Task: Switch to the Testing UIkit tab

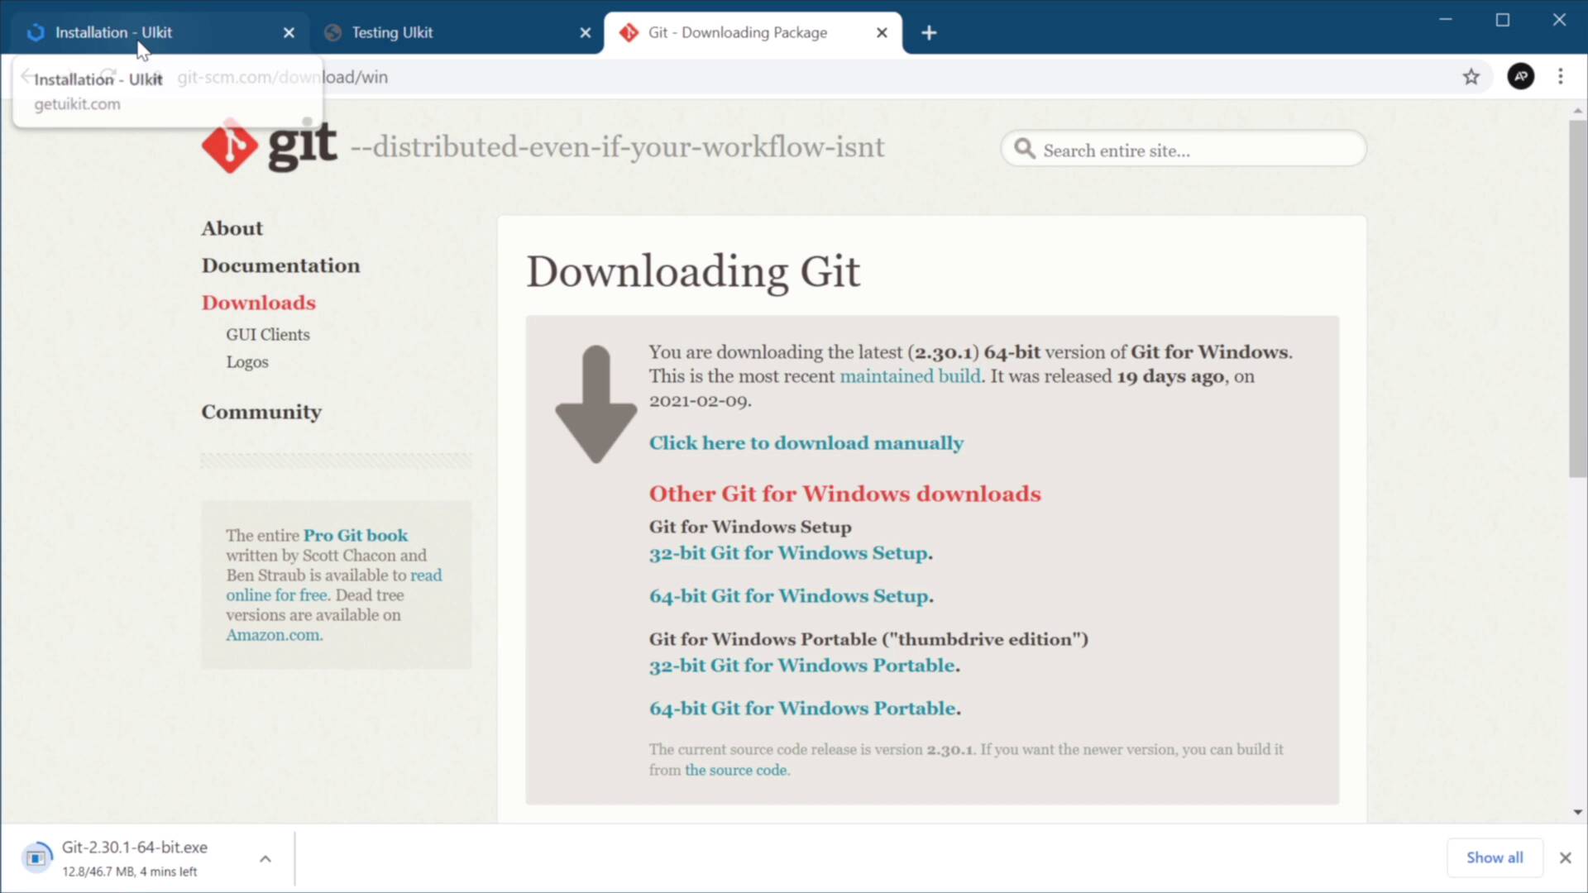Action: (392, 32)
